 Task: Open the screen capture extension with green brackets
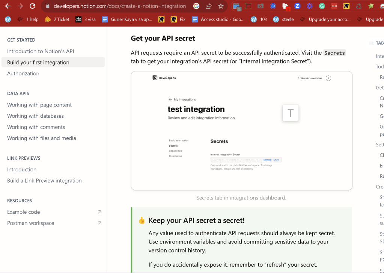click(x=248, y=6)
